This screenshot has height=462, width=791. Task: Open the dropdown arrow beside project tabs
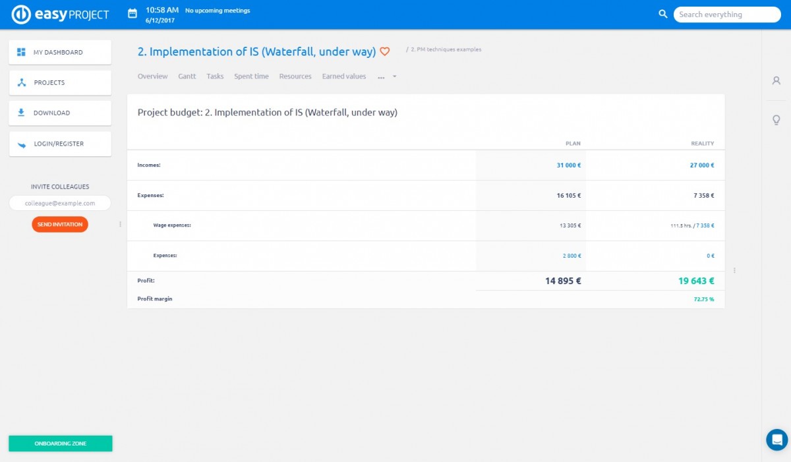(394, 76)
